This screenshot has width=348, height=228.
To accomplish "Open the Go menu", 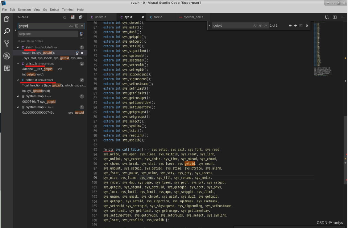I will point(45,10).
